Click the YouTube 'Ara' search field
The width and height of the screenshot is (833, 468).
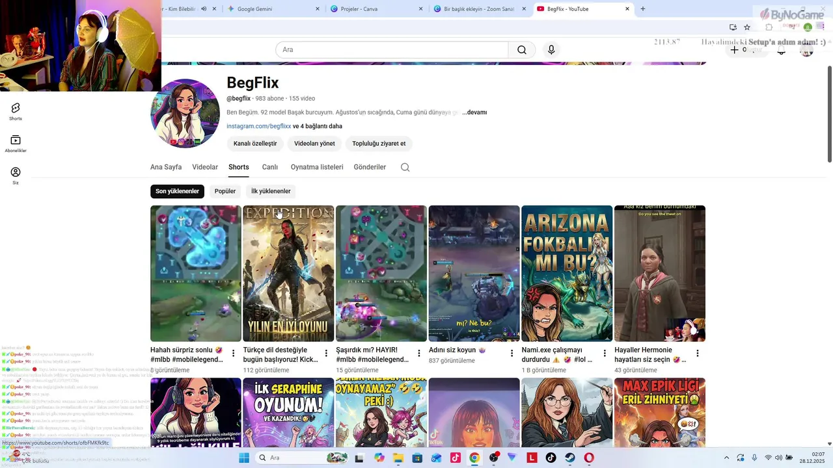[x=392, y=50]
